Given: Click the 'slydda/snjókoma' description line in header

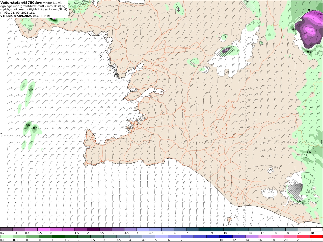Looking at the screenshot, I should (34, 9).
